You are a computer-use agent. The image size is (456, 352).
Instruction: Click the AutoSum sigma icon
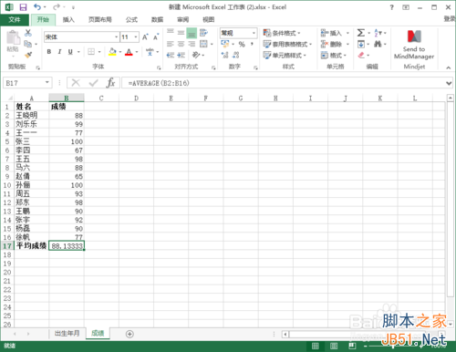(x=361, y=33)
